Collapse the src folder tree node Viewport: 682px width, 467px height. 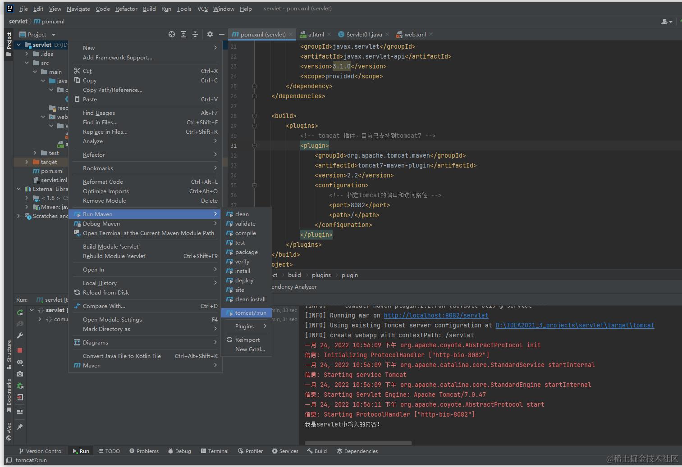27,63
